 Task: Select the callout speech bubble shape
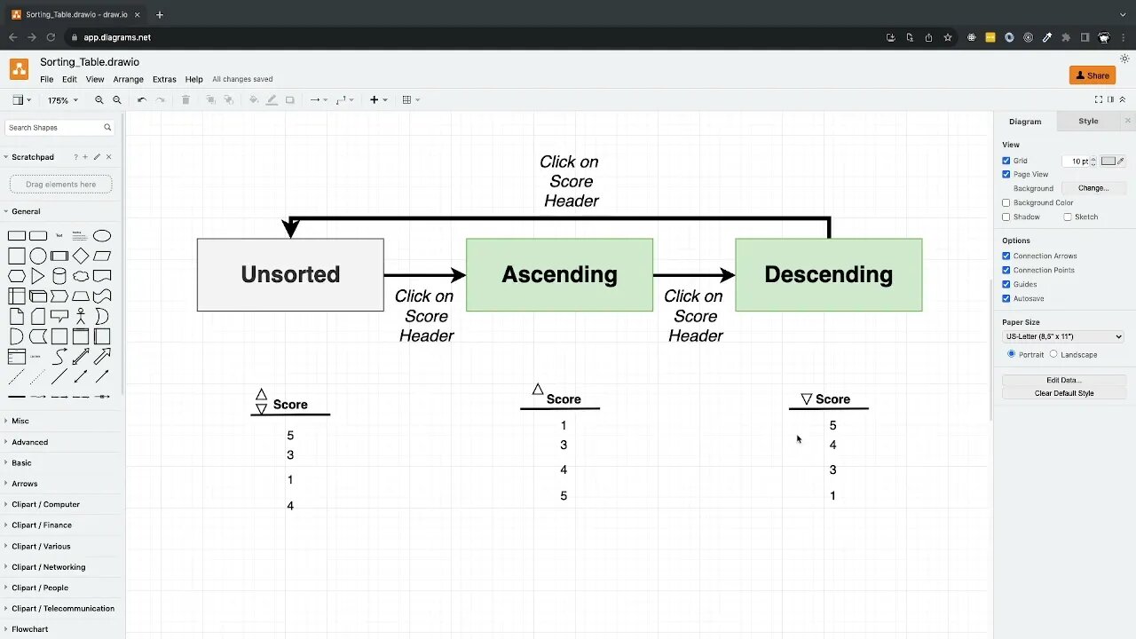59,316
